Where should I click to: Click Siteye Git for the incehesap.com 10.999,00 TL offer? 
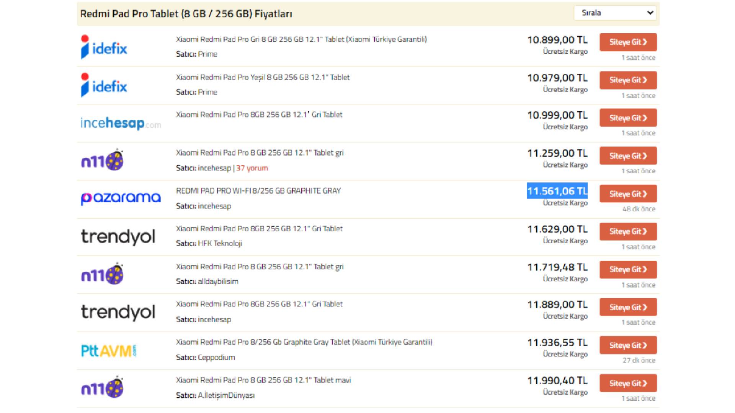pos(628,118)
